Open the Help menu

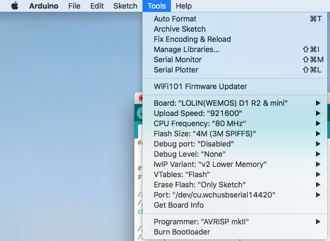[184, 6]
